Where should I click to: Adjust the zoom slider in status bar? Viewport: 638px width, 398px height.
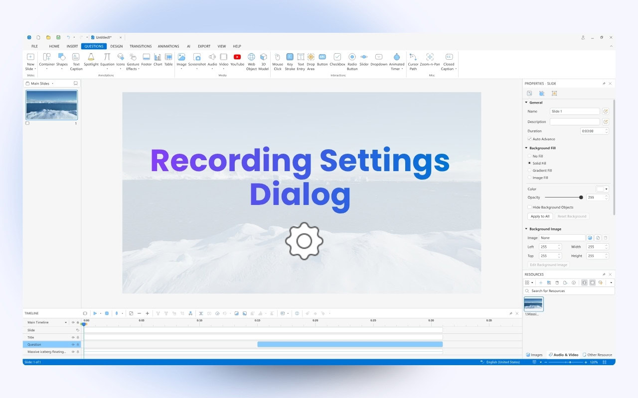click(570, 362)
